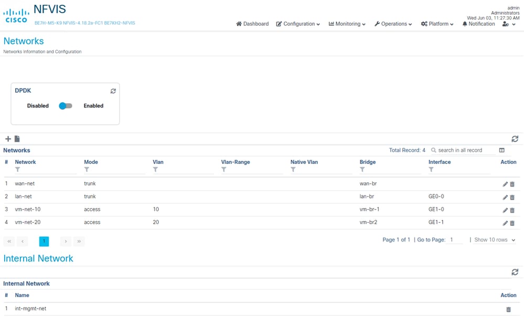Sort by Bridge column header
The height and width of the screenshot is (318, 524).
click(x=368, y=162)
